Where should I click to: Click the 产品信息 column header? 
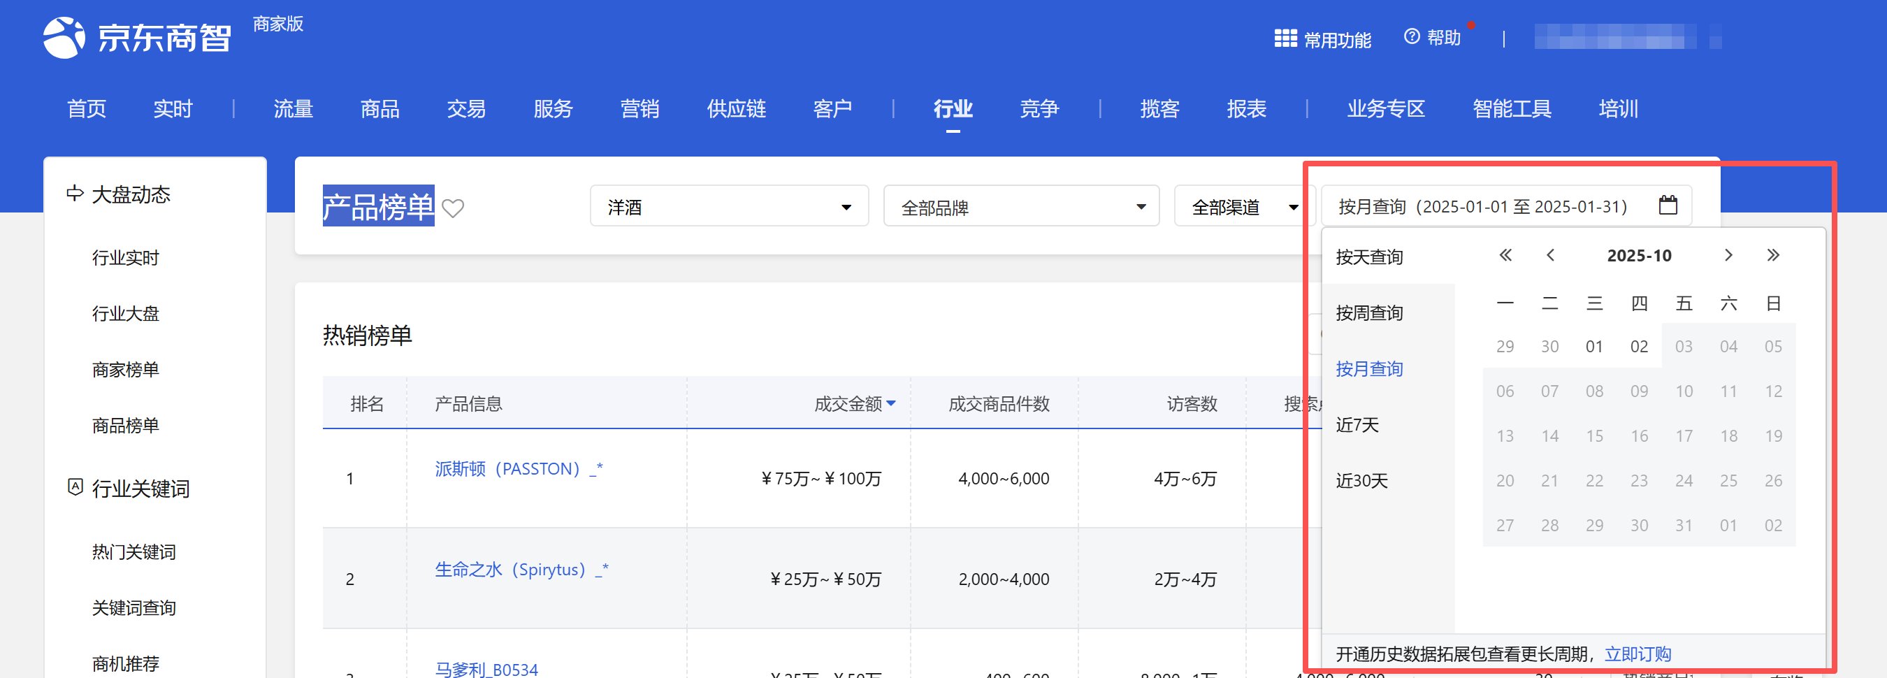point(468,404)
